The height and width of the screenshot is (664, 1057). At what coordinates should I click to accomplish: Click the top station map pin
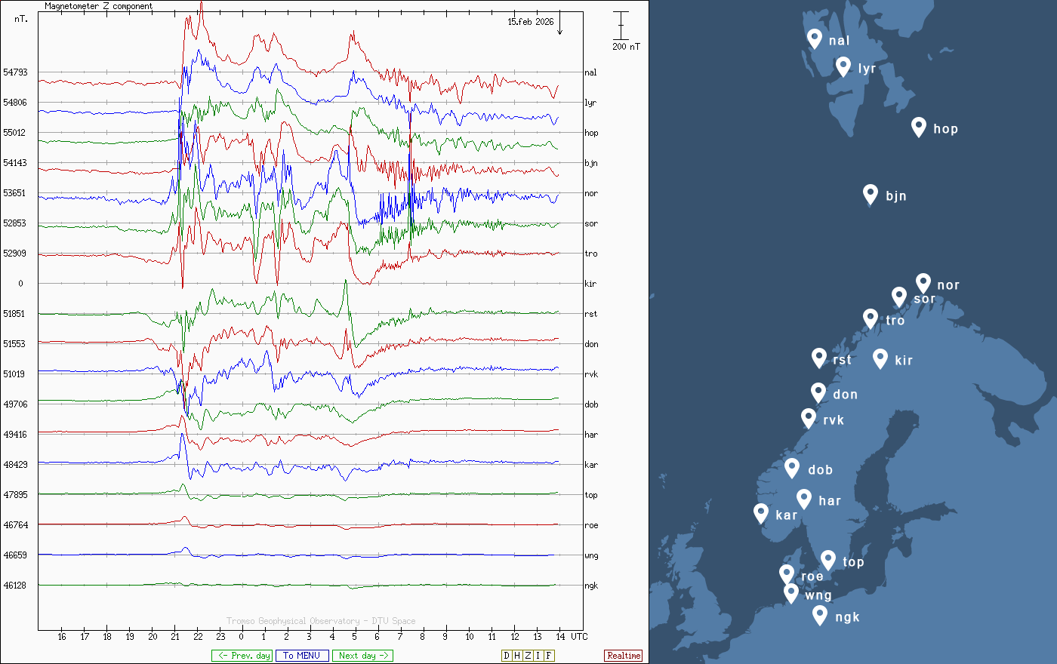828,560
